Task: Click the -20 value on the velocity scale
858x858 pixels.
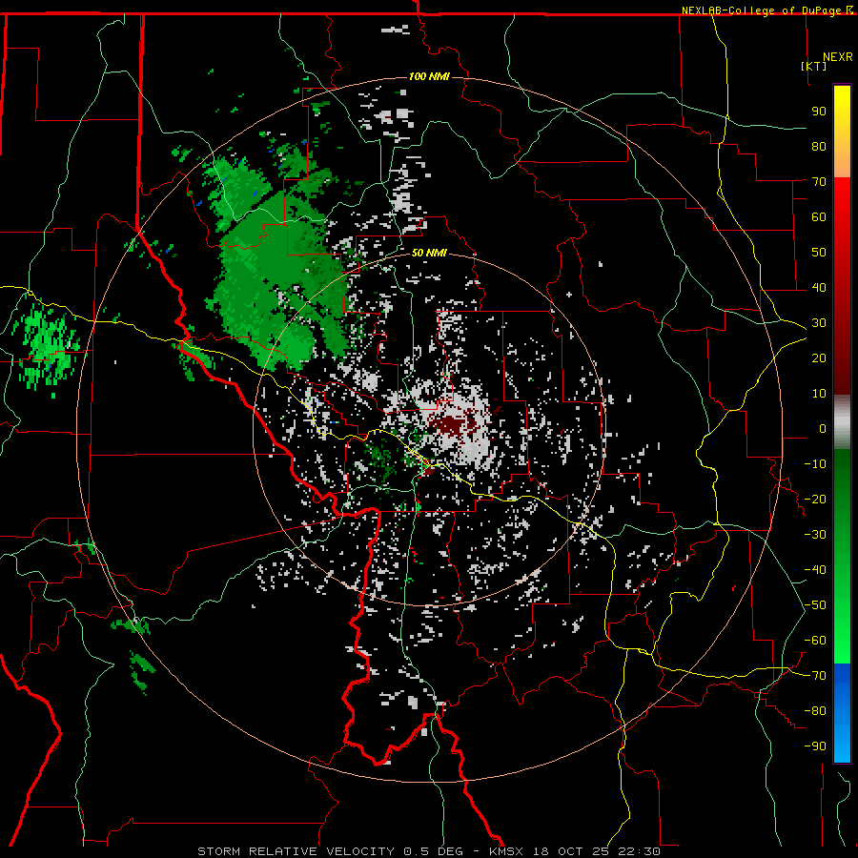Action: pos(815,499)
